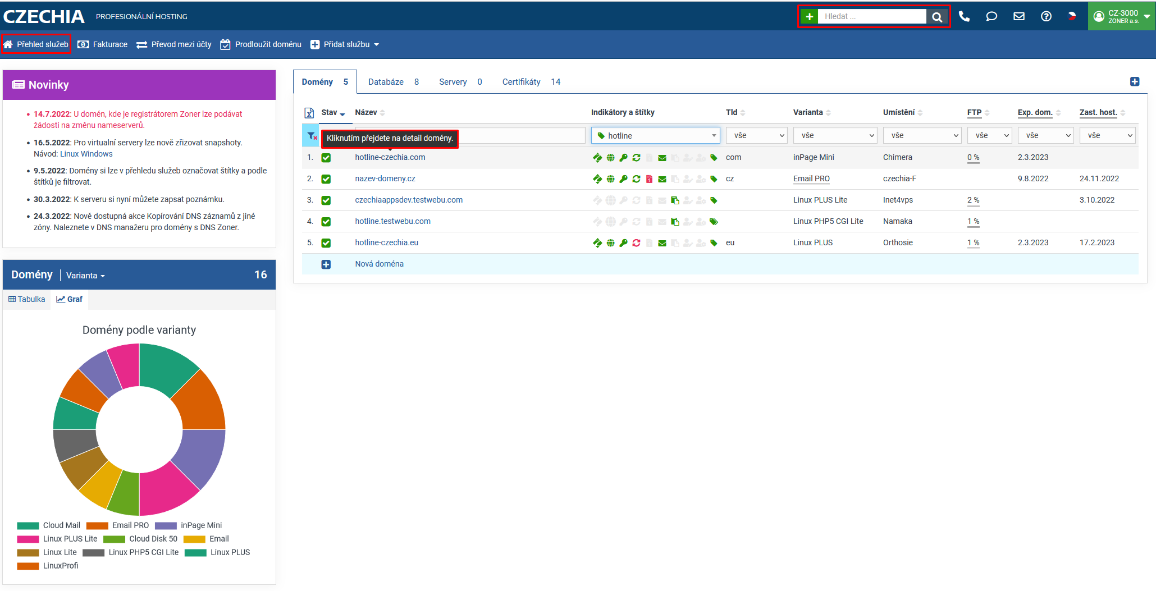Open Fakturace in the navigation menu
This screenshot has height=591, width=1156.
coord(103,44)
